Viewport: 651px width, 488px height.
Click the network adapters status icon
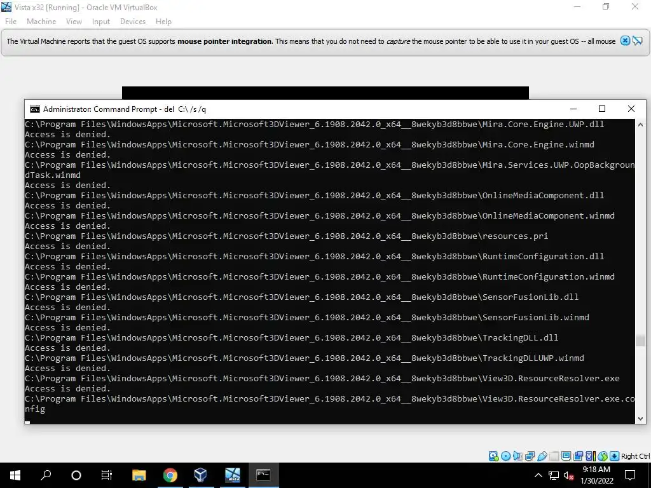(x=530, y=456)
